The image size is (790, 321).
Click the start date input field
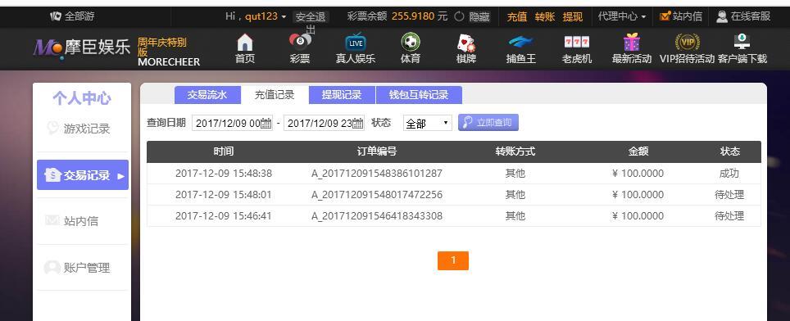coord(232,124)
